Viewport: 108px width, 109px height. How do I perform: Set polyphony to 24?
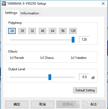click(x=12, y=31)
